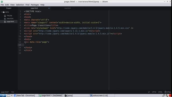Open the Selection menu

tap(20, 5)
